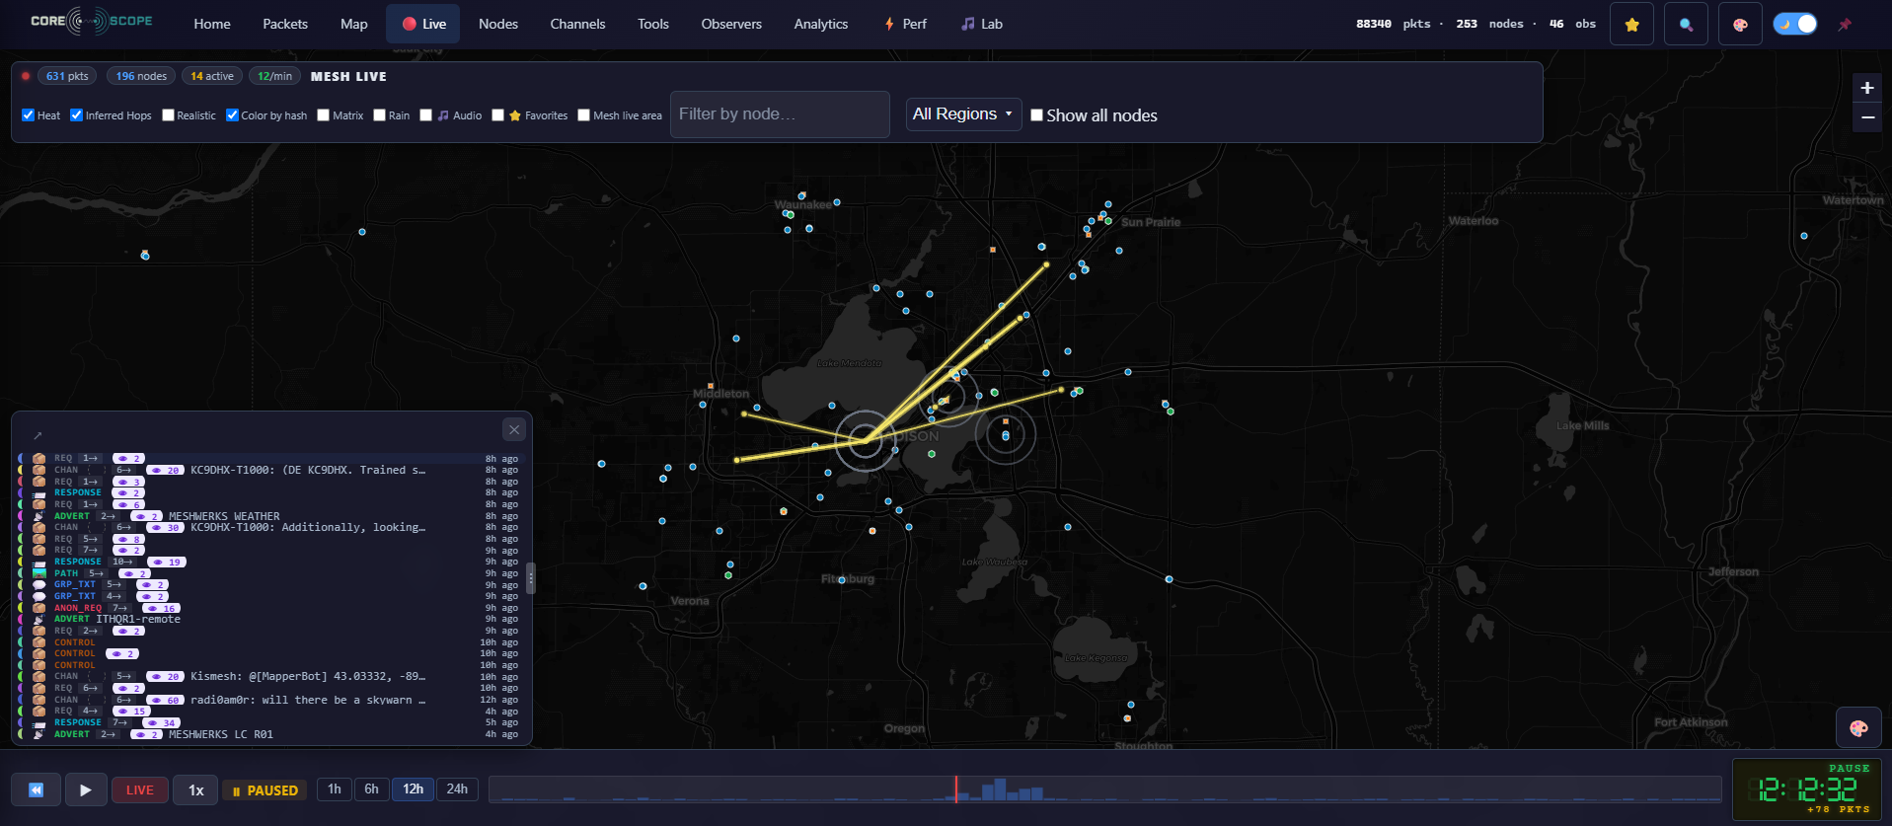1892x826 pixels.
Task: Enable the Audio checkbox
Action: pos(425,115)
